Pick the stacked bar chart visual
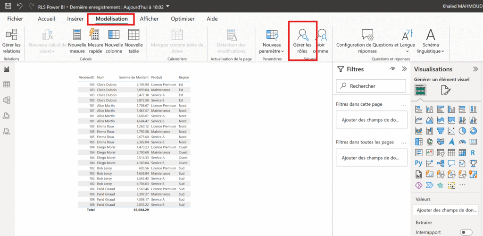The image size is (483, 236). tap(418, 109)
